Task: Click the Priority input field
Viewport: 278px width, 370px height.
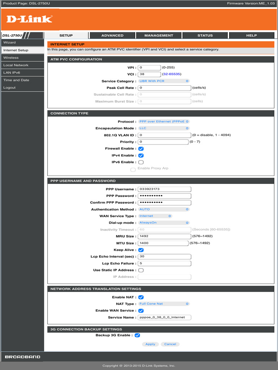Action: point(163,142)
